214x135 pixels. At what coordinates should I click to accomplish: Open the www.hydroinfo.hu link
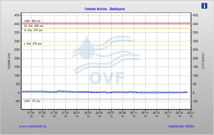coord(33,126)
